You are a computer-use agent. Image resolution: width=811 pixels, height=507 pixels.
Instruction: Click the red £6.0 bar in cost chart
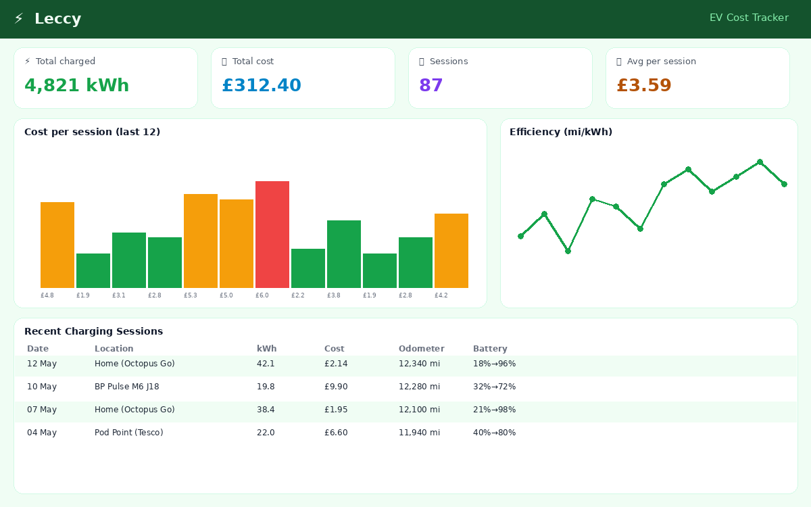click(x=272, y=235)
